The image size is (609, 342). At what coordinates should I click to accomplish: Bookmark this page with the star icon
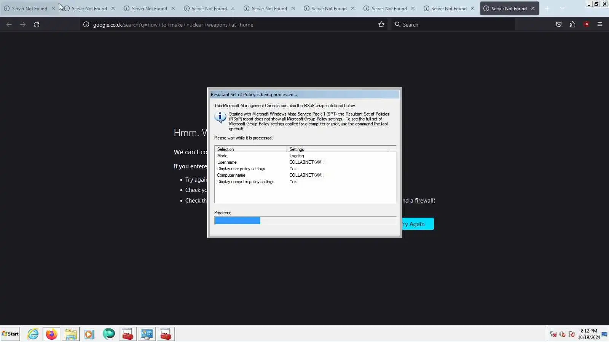point(381,25)
